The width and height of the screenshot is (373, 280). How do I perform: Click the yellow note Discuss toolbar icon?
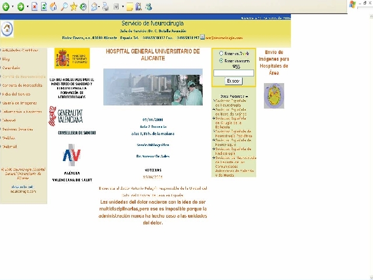130,7
